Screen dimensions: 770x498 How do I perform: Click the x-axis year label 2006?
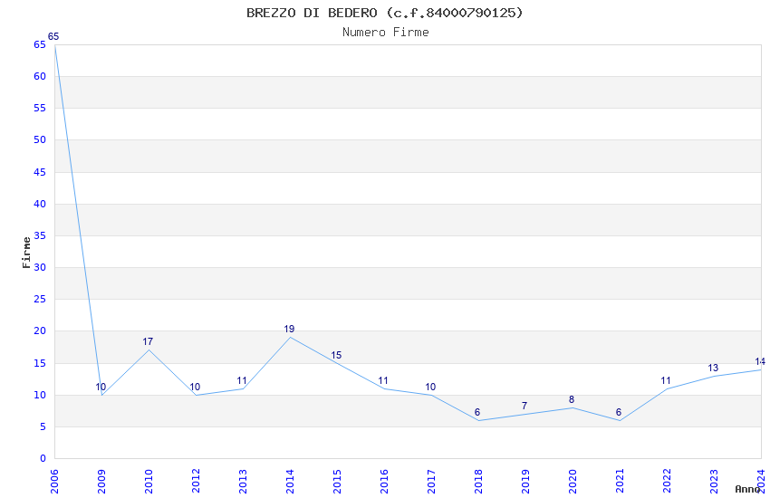tap(54, 481)
